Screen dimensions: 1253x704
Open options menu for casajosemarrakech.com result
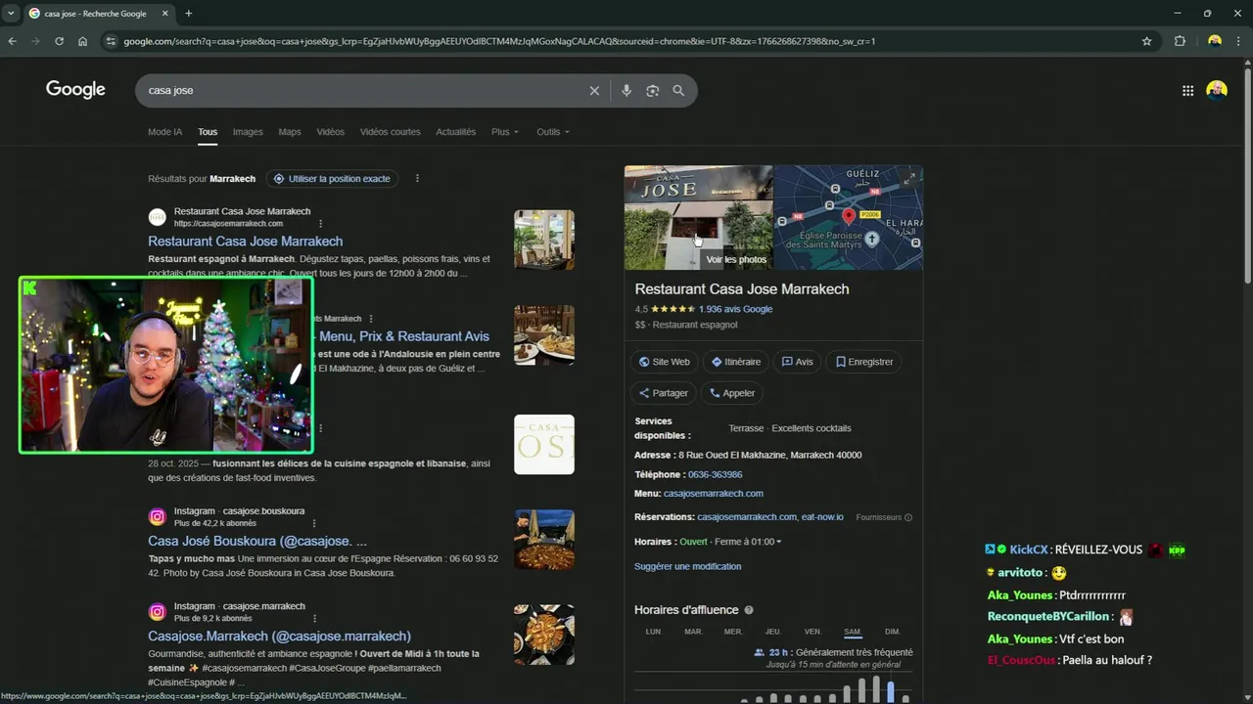tap(320, 224)
